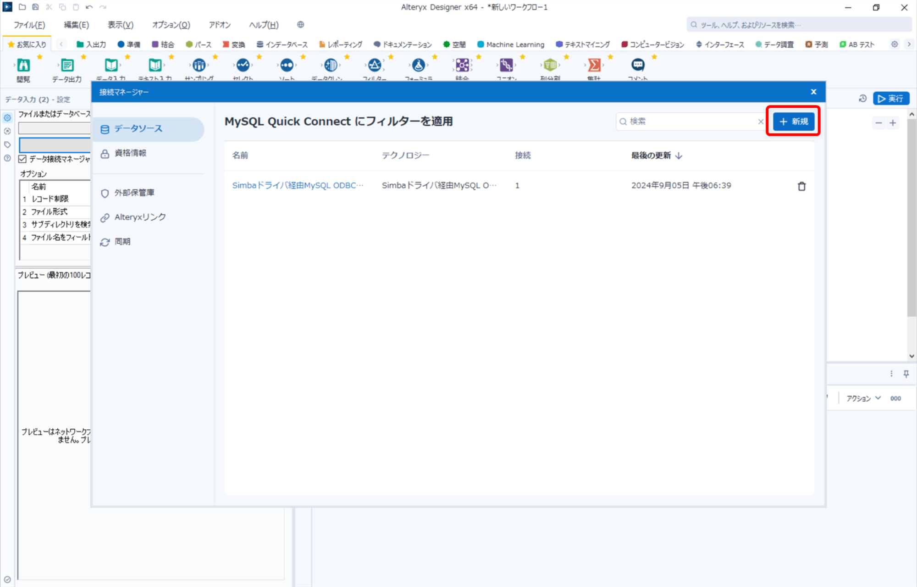Screen dimensions: 917x587
Task: Click the Undo icon in the title bar
Action: click(89, 7)
